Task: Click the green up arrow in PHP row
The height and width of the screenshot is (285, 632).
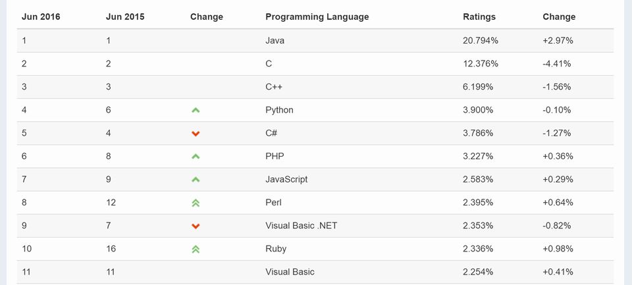Action: (196, 157)
